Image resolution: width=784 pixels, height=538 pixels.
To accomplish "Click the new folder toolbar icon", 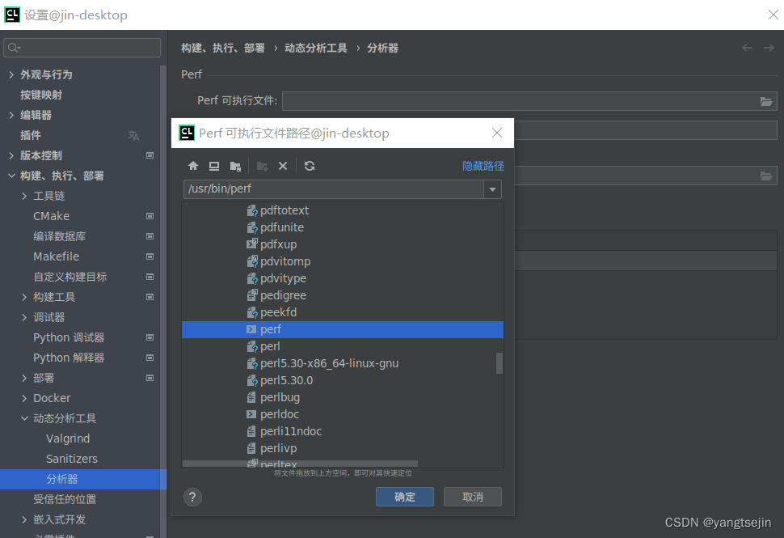I will coord(262,166).
